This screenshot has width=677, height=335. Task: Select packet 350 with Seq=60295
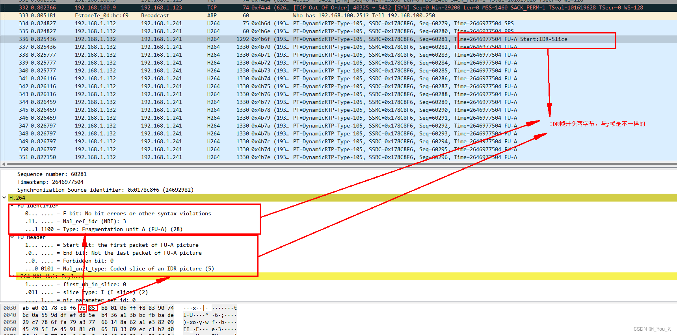[x=338, y=149]
